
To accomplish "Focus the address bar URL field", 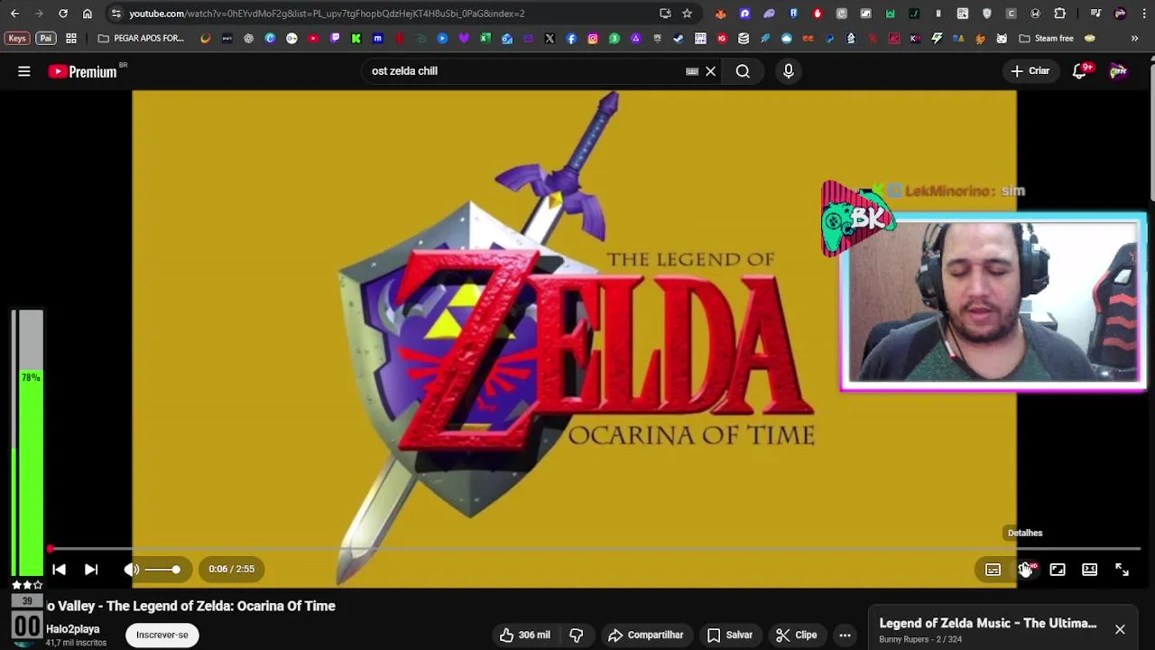I will click(x=388, y=14).
